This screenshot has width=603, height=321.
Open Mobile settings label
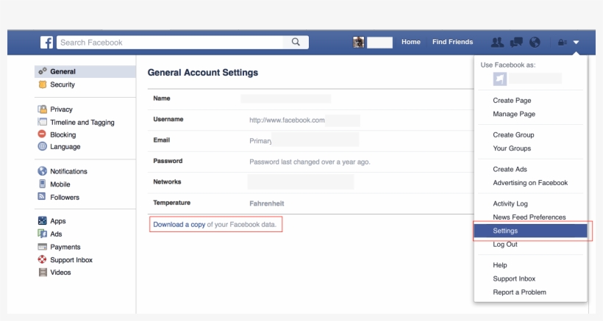[60, 184]
